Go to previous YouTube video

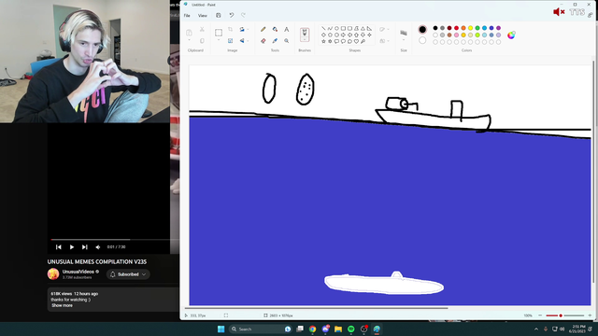[x=58, y=247]
